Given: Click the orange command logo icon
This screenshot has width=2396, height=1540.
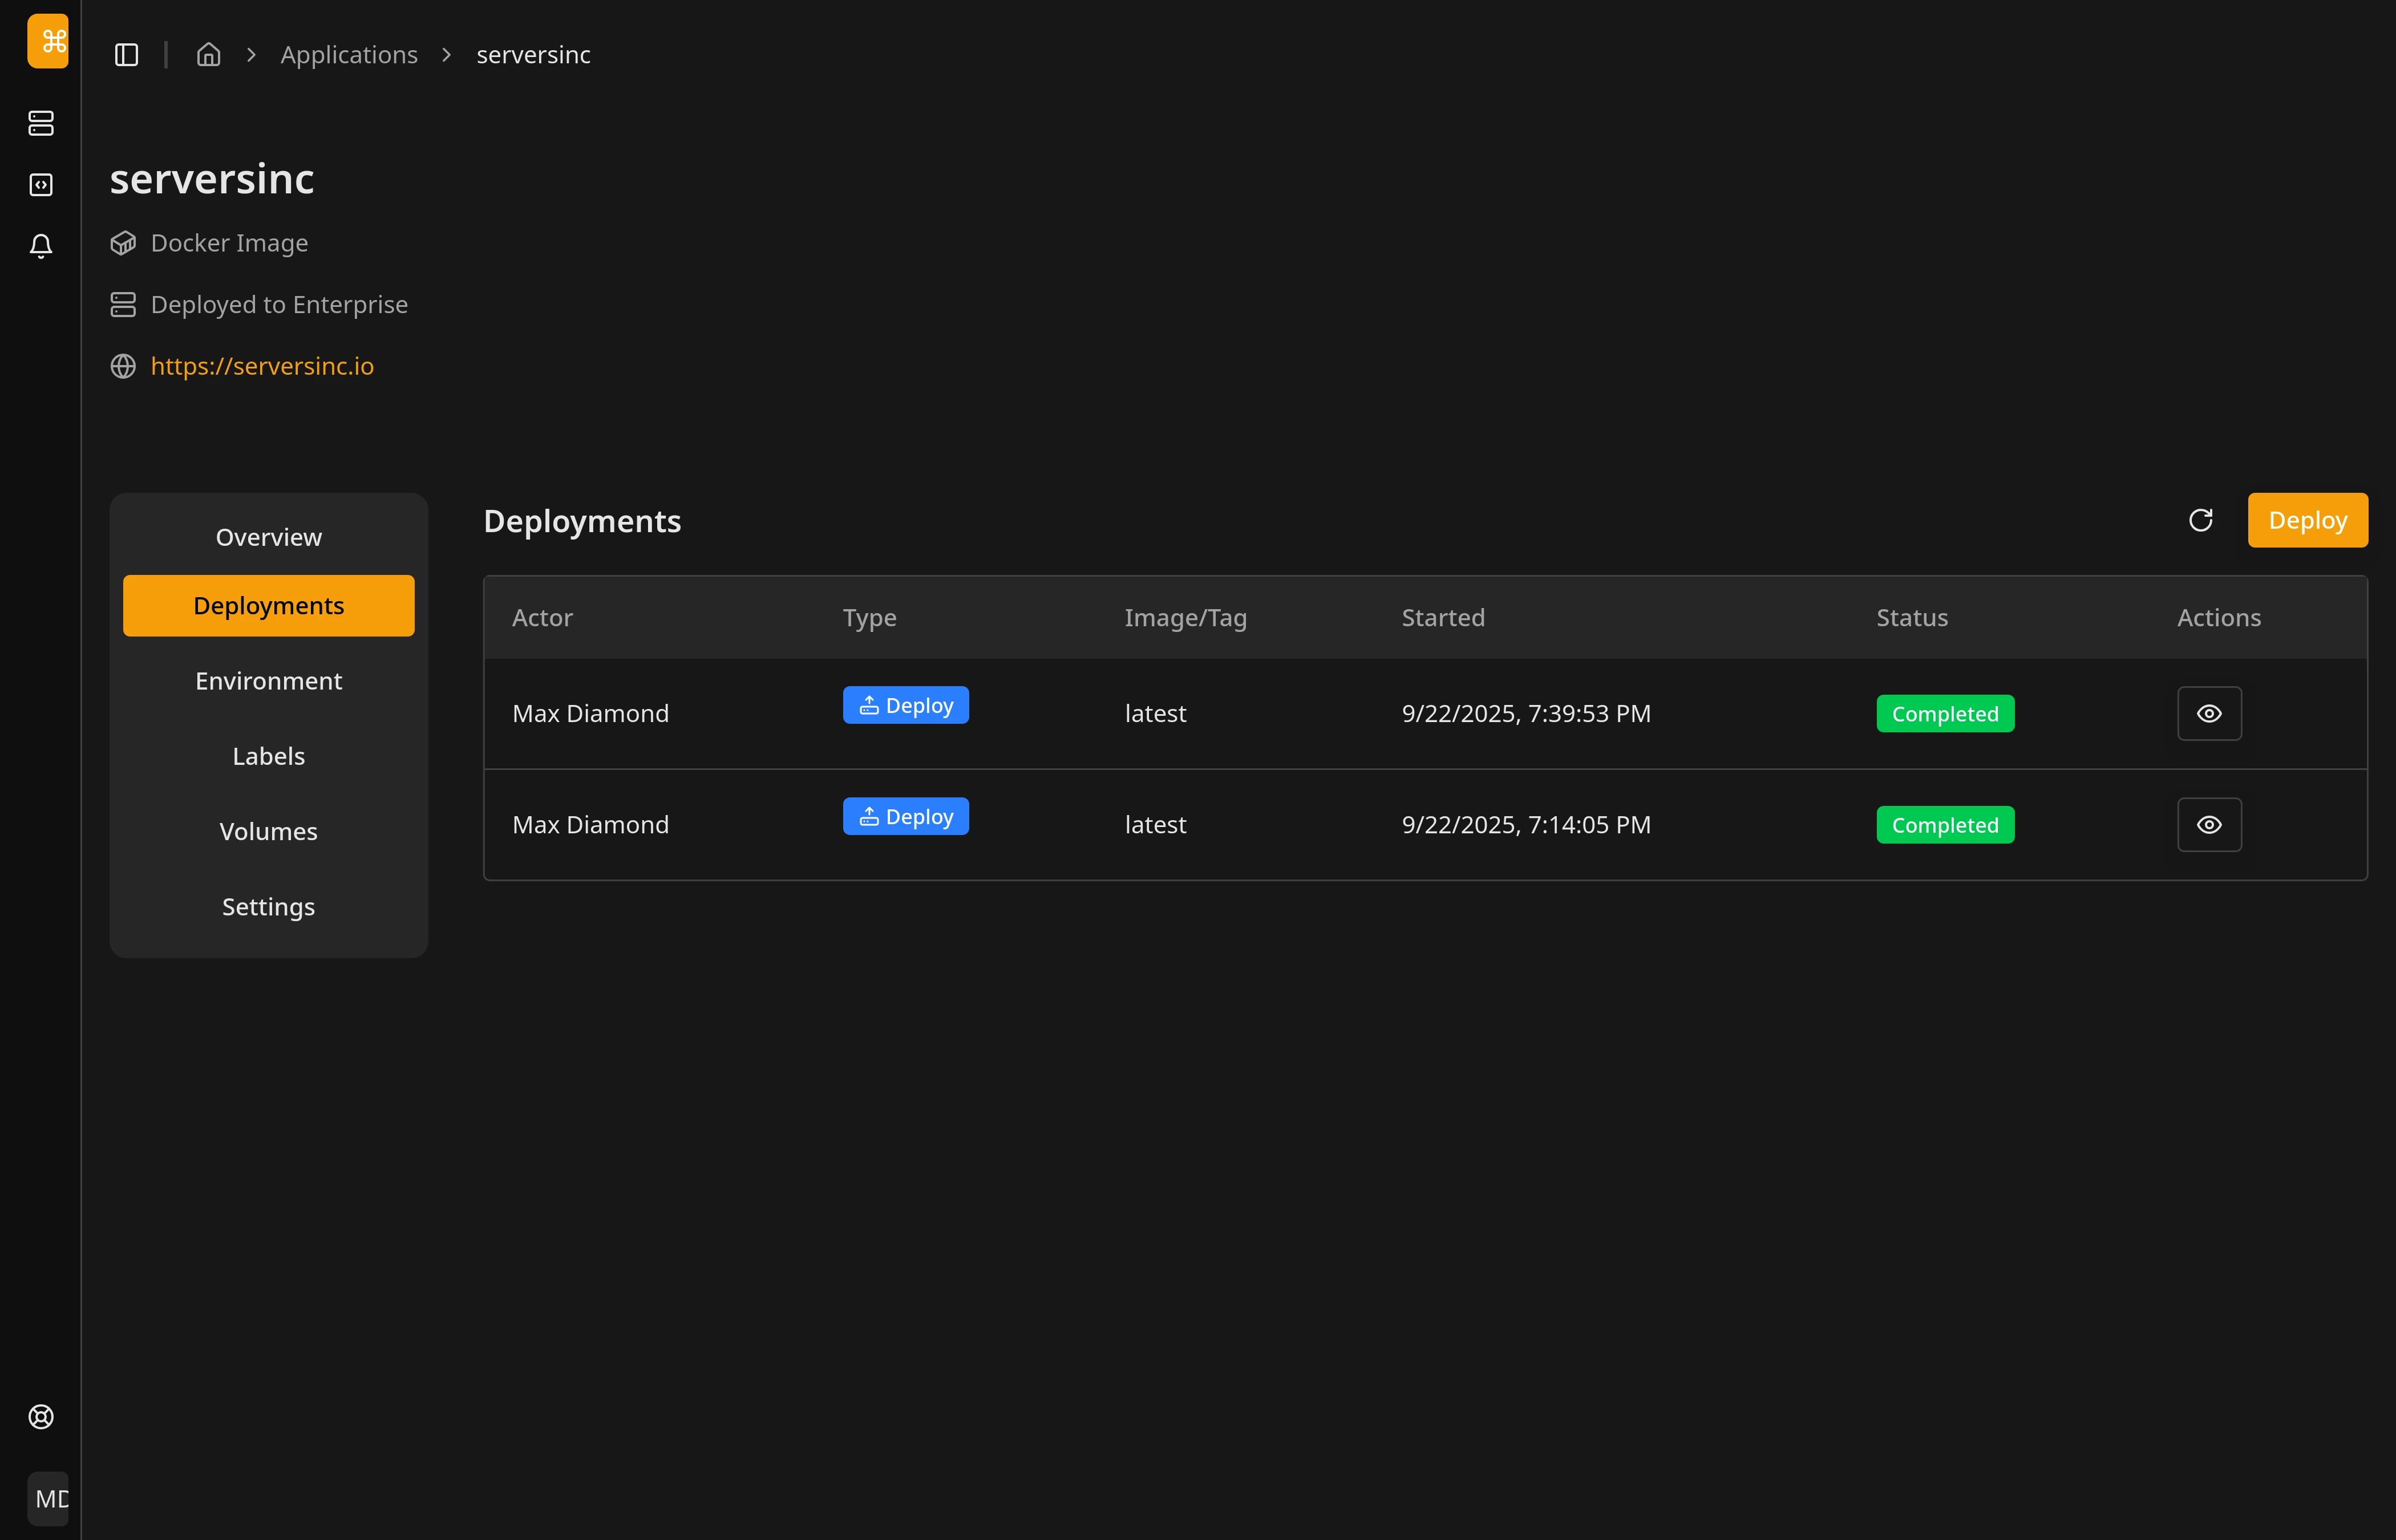Looking at the screenshot, I should (47, 41).
